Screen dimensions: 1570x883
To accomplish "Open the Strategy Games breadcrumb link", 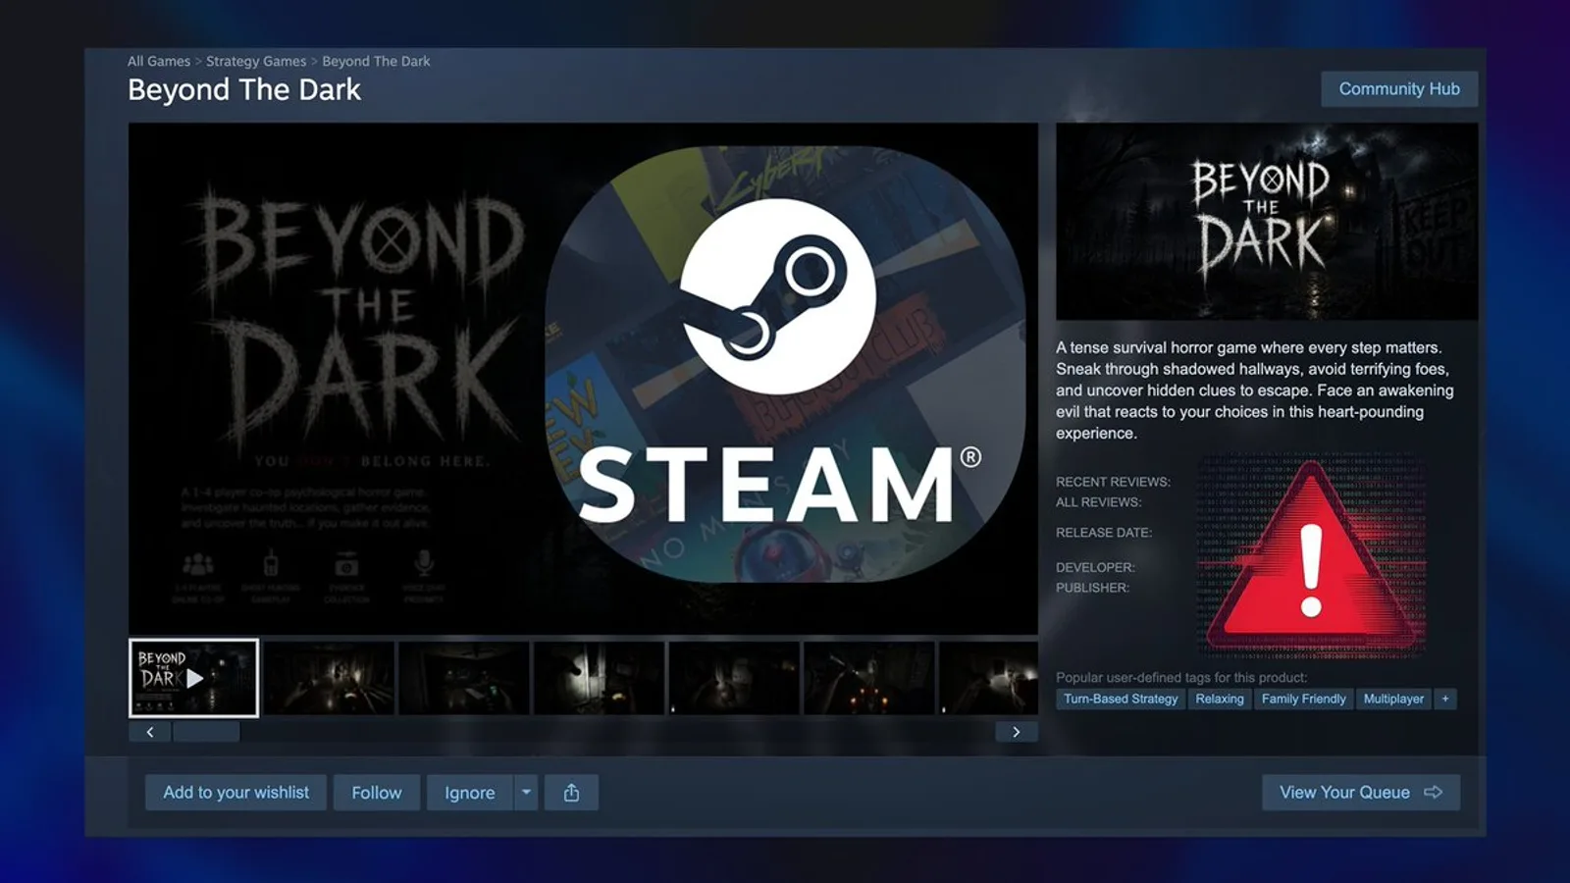I will (256, 61).
